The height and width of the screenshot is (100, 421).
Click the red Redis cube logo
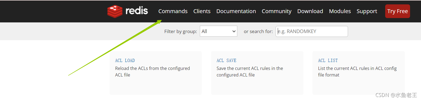point(115,11)
